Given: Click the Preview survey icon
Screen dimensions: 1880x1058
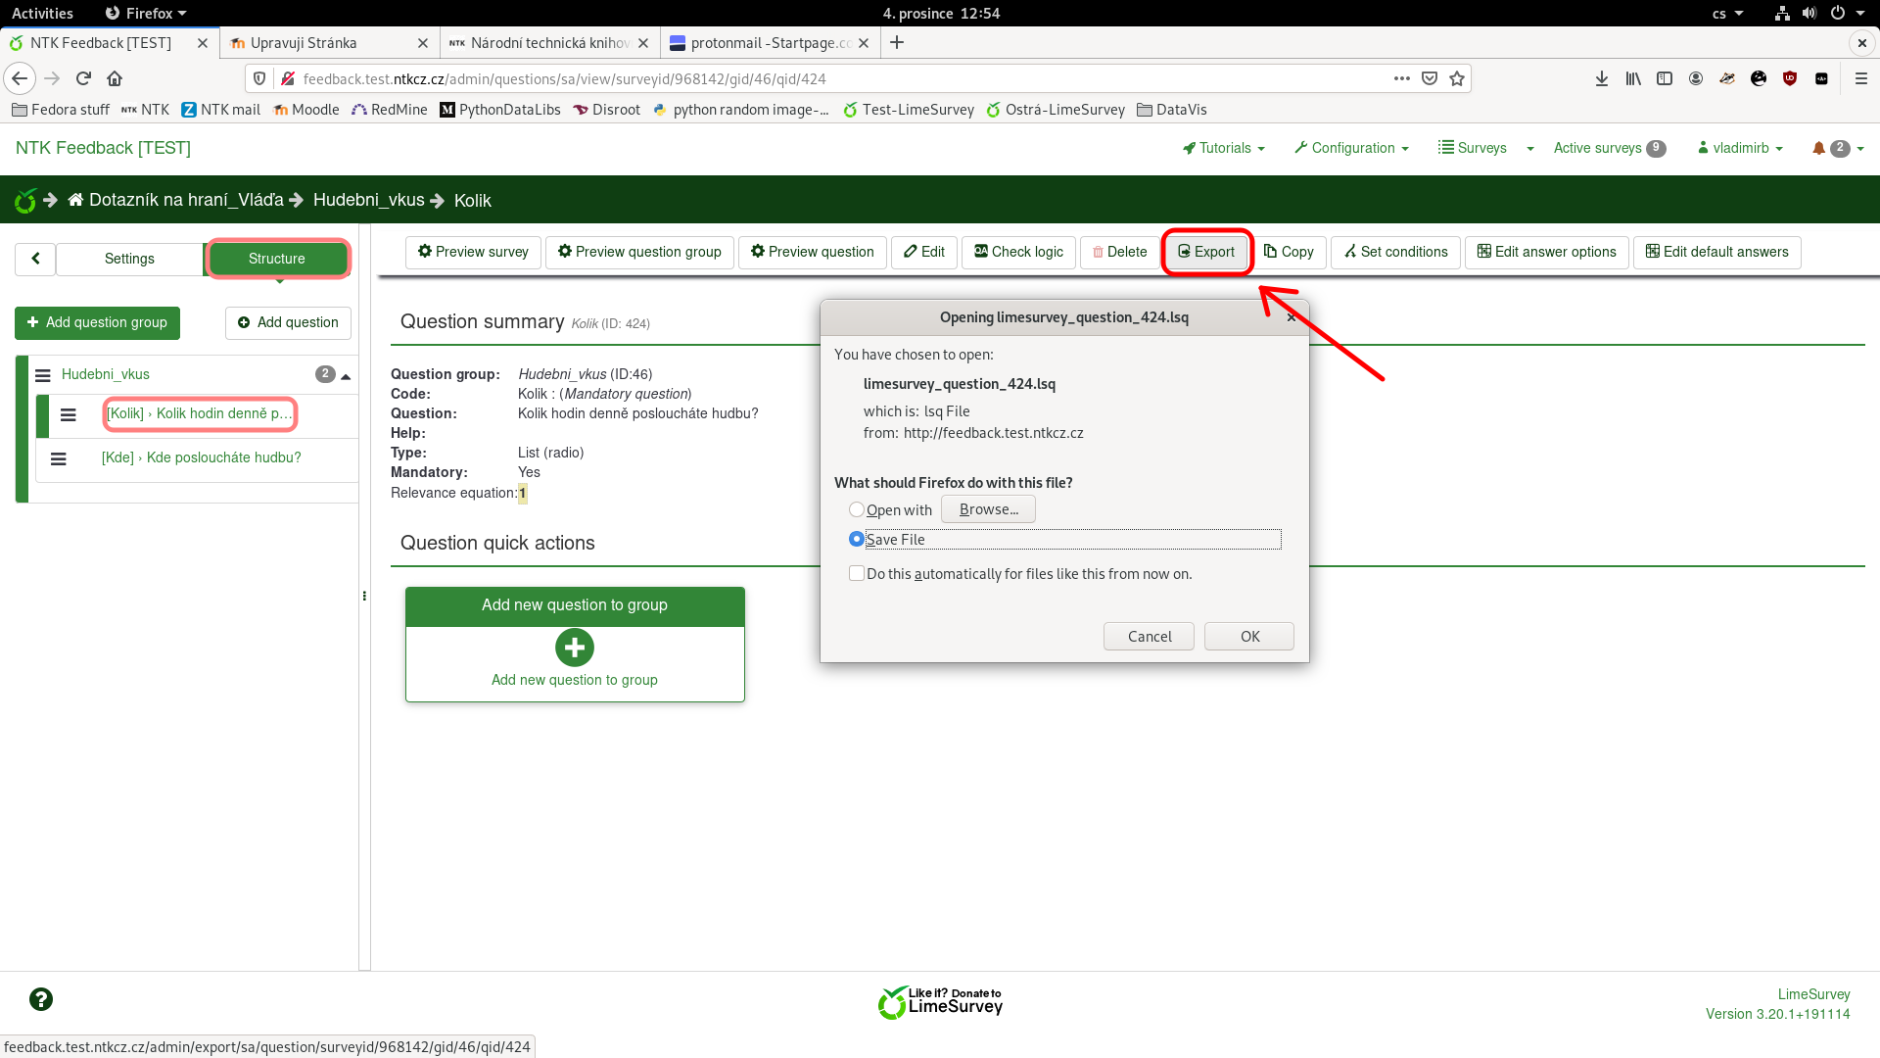Looking at the screenshot, I should click(473, 252).
